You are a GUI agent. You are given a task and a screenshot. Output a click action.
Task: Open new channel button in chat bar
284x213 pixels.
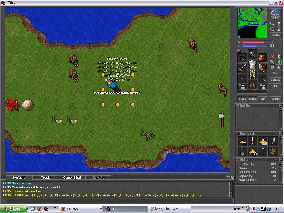point(228,177)
